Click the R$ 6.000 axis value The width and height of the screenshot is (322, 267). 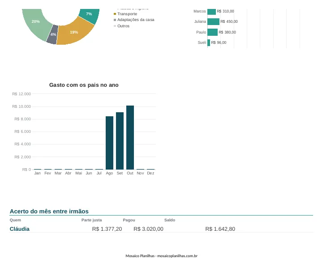click(x=22, y=131)
